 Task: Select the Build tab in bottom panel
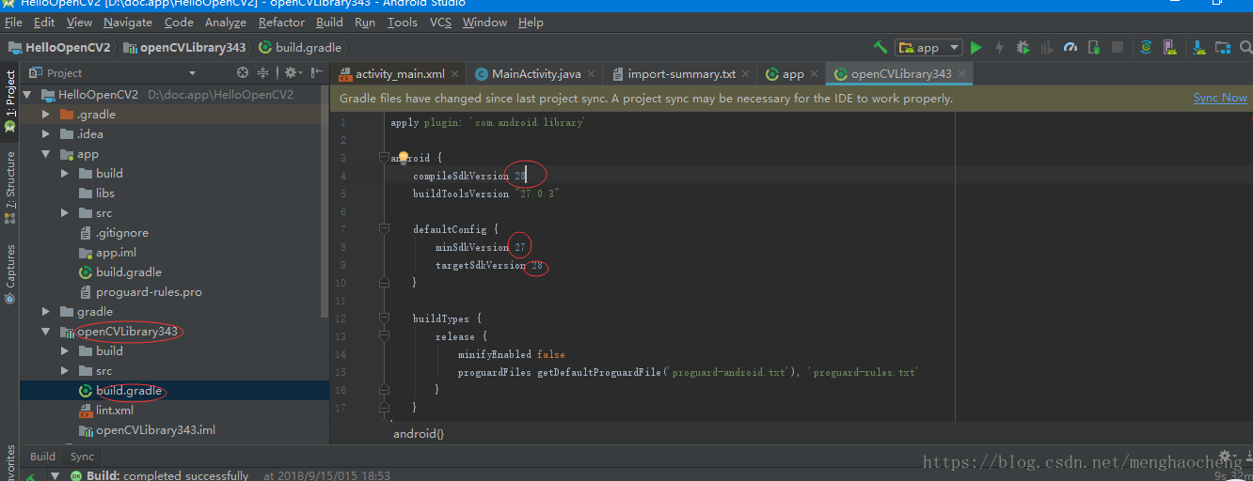click(x=43, y=457)
